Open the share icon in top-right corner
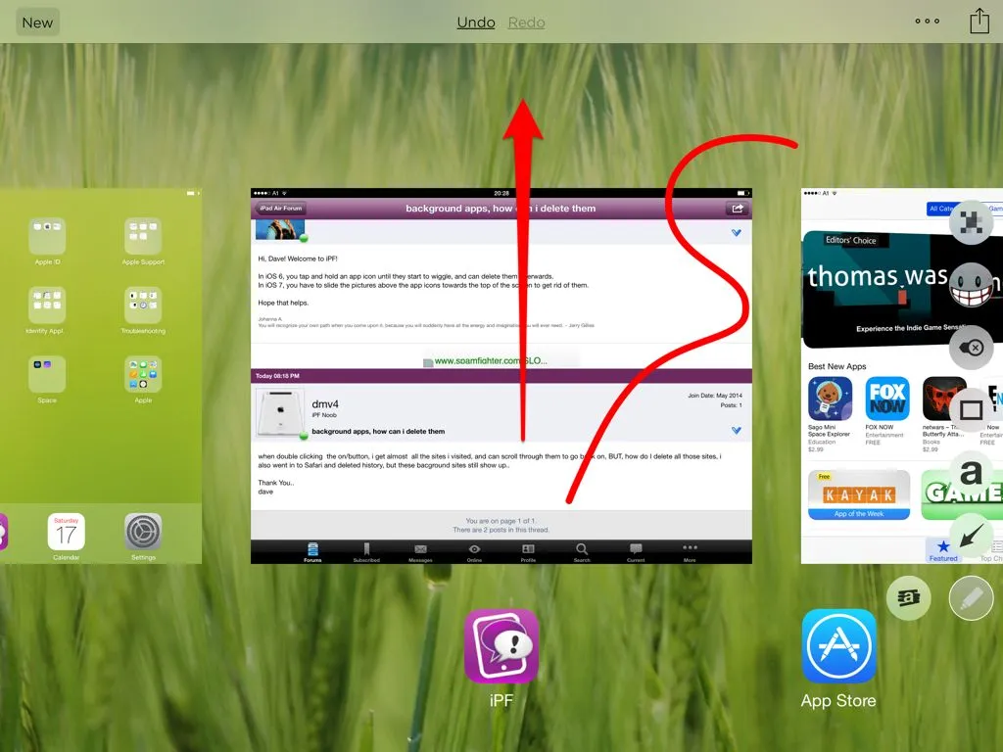1003x752 pixels. 979,22
